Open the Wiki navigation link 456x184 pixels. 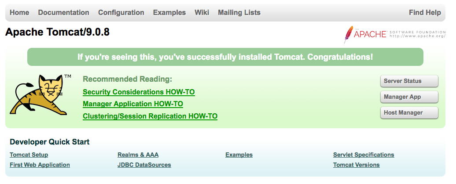tap(202, 13)
